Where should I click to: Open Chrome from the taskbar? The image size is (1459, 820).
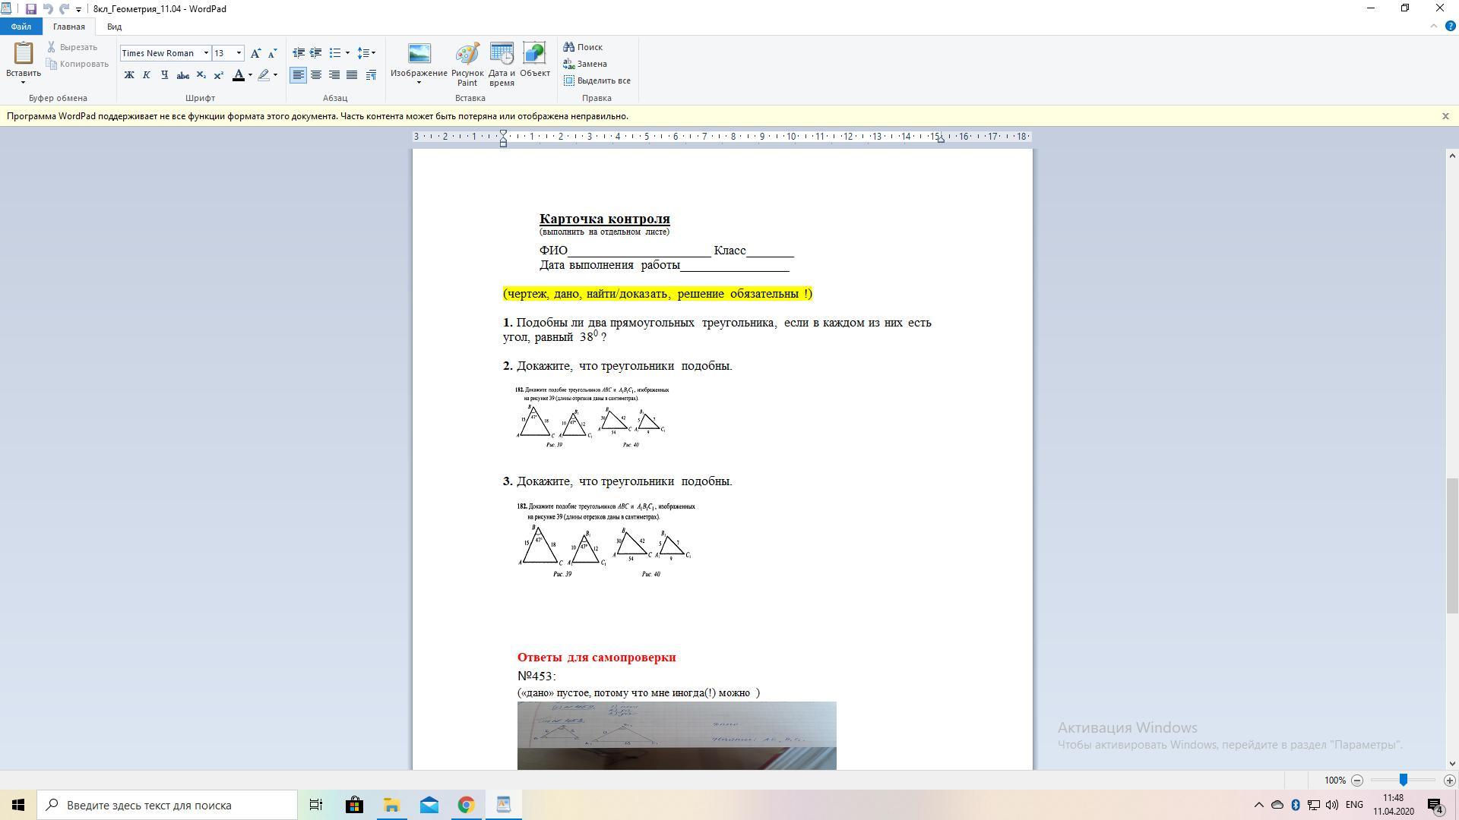click(x=466, y=805)
